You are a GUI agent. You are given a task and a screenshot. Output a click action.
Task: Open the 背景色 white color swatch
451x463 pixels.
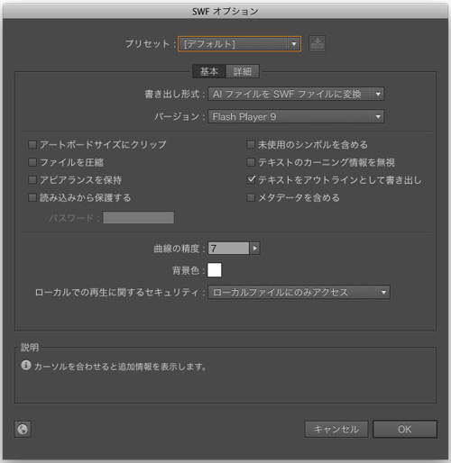pyautogui.click(x=215, y=269)
